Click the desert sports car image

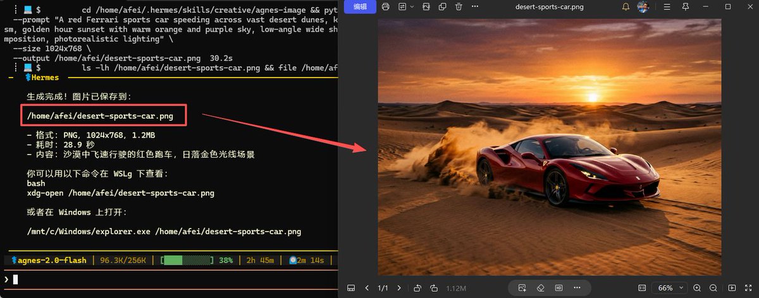point(550,146)
